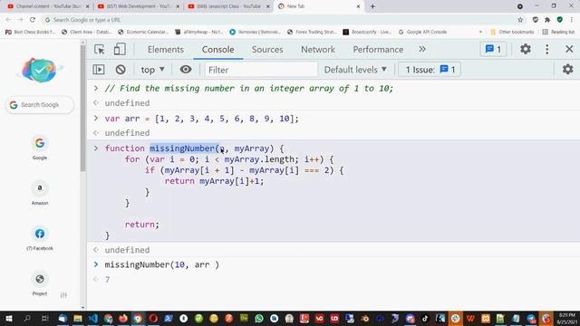This screenshot has width=580, height=326.
Task: Activate the inspect element picker icon
Action: pos(99,49)
